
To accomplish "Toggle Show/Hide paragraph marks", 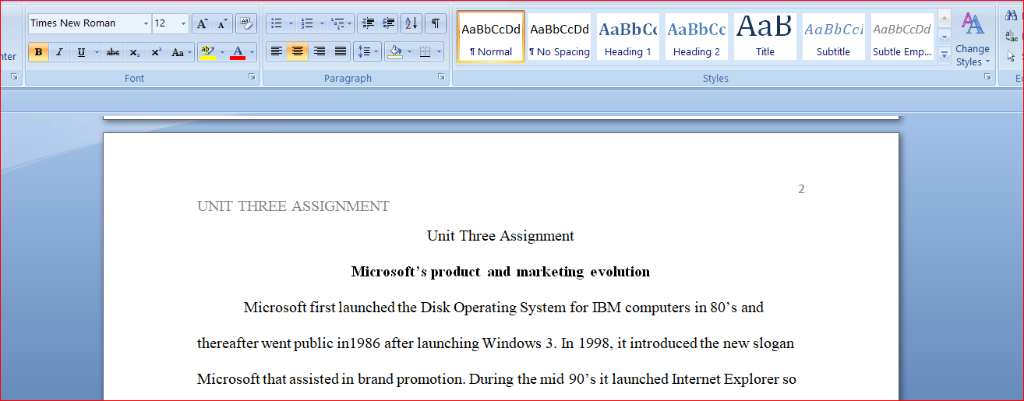I will [x=436, y=23].
